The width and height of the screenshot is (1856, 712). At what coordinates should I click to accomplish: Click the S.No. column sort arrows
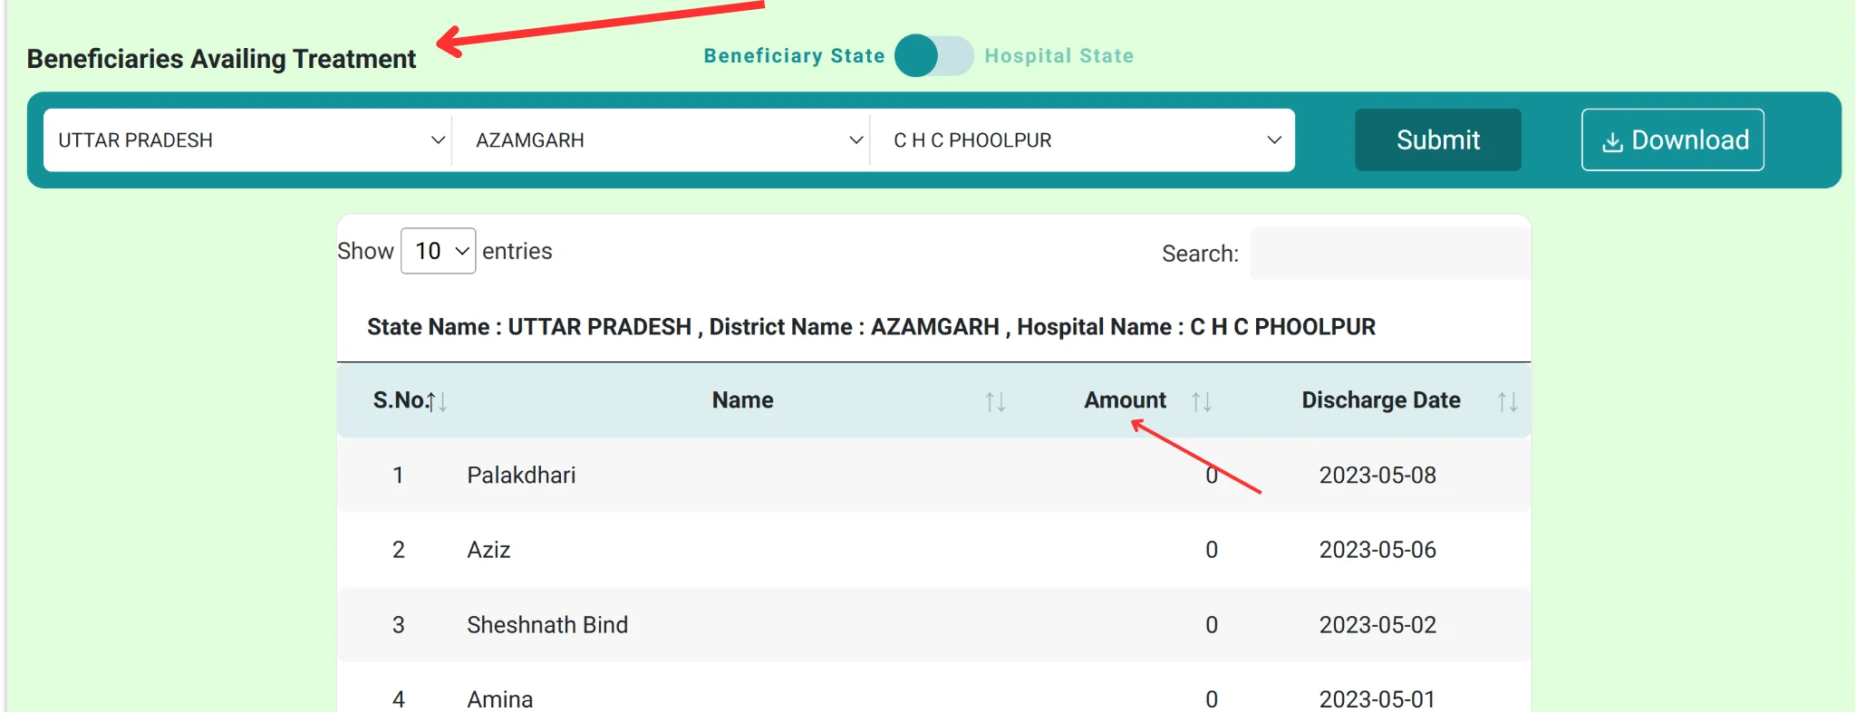[x=438, y=401]
